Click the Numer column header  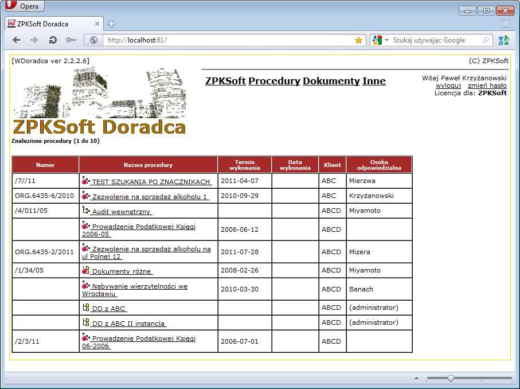coord(45,165)
